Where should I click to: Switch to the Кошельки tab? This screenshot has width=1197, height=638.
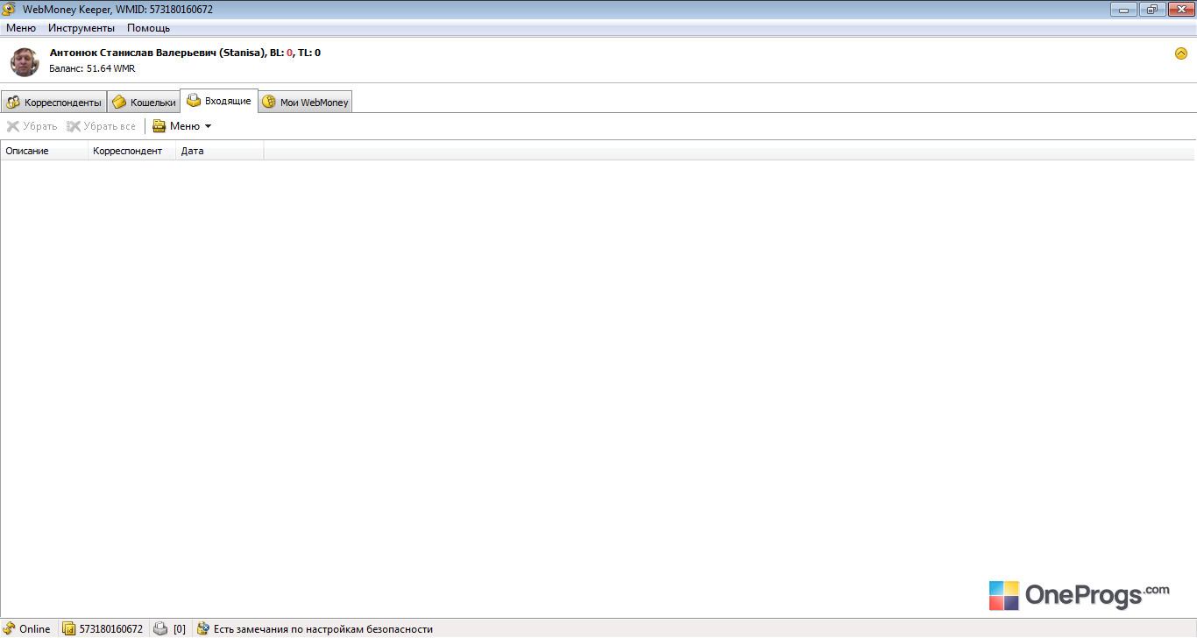pyautogui.click(x=144, y=103)
